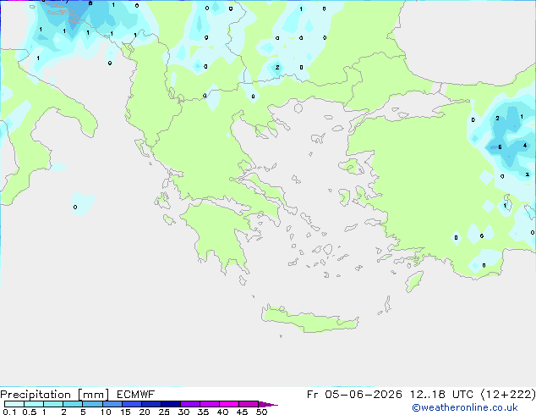Image resolution: width=536 pixels, height=415 pixels.
Task: Select the 25–30 mm dark blue swatch
Action: tap(171, 404)
